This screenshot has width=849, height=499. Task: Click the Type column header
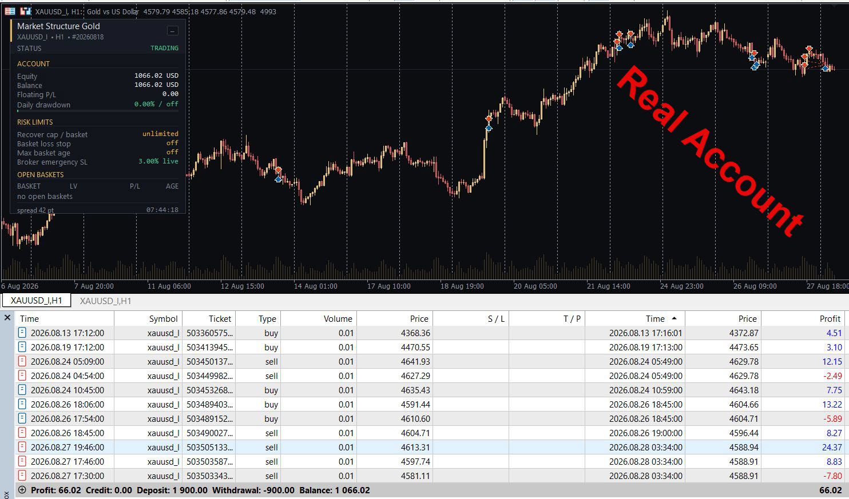click(267, 318)
